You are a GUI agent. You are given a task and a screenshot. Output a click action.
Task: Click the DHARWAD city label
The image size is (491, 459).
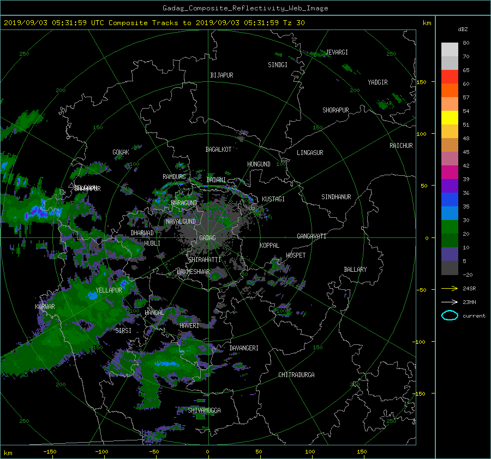click(x=142, y=233)
